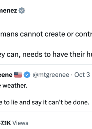
Task: Click the dot separator before "Oct 3"
Action: [72, 75]
